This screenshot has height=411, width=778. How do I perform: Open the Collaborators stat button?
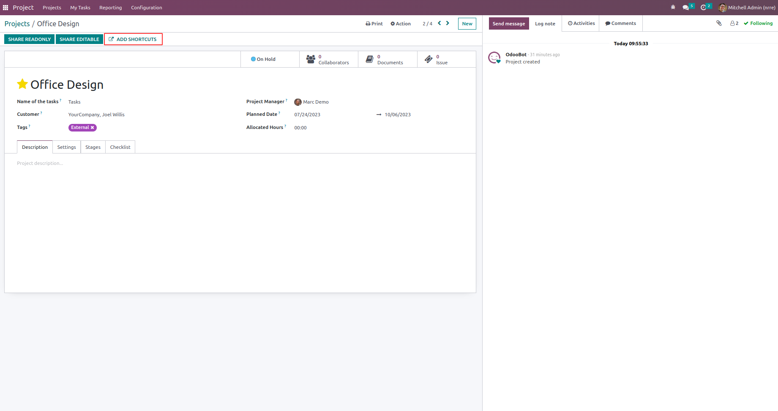point(329,59)
